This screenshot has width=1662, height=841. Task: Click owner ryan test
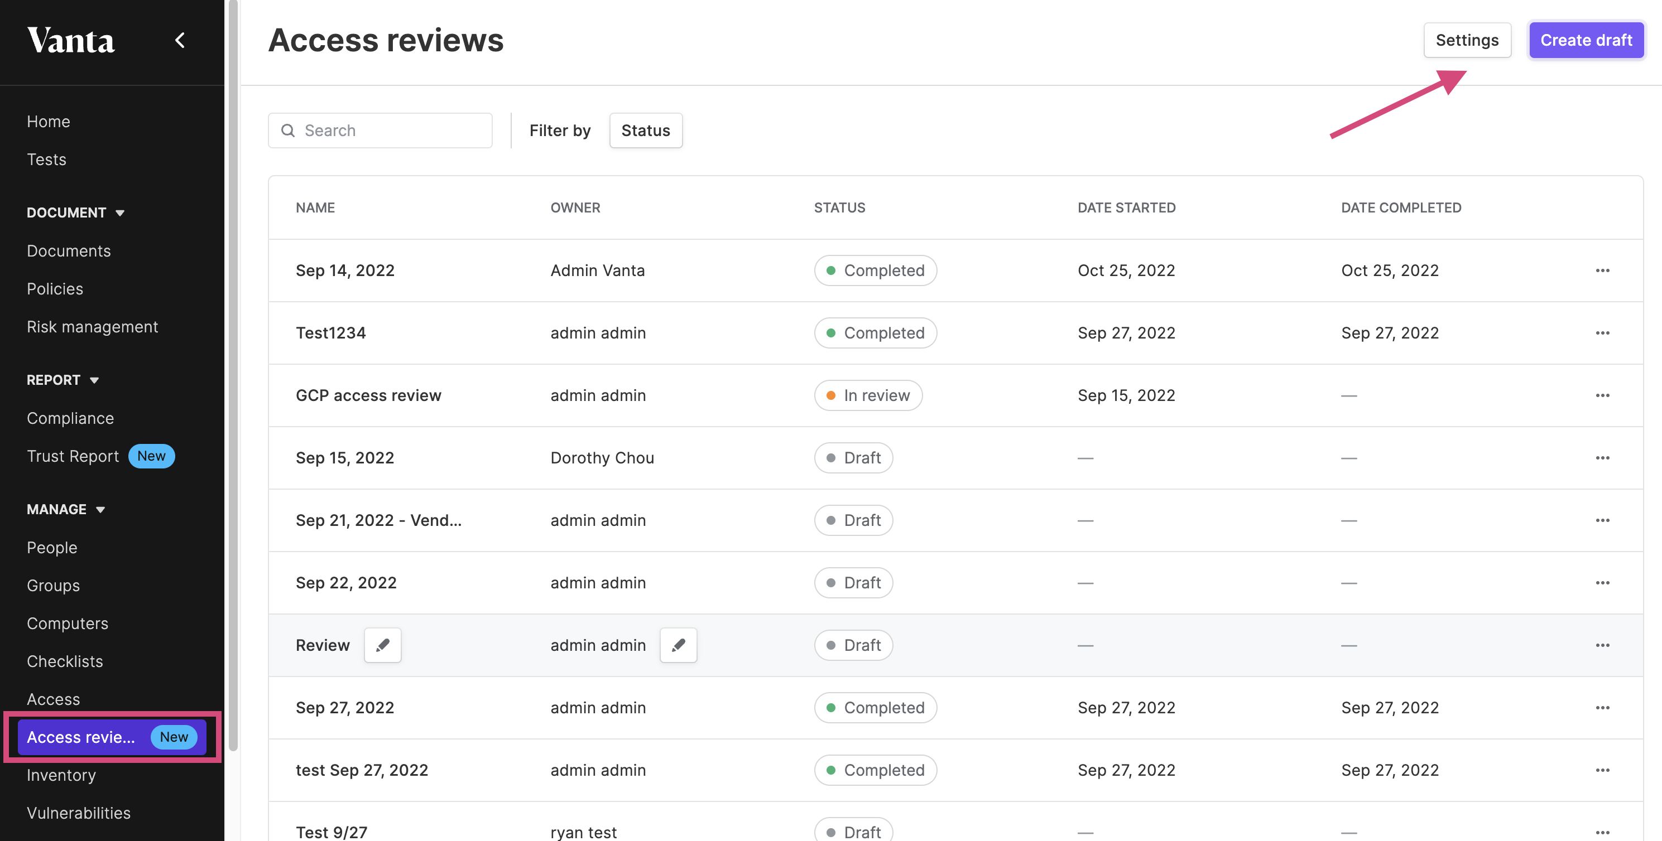[x=584, y=833]
